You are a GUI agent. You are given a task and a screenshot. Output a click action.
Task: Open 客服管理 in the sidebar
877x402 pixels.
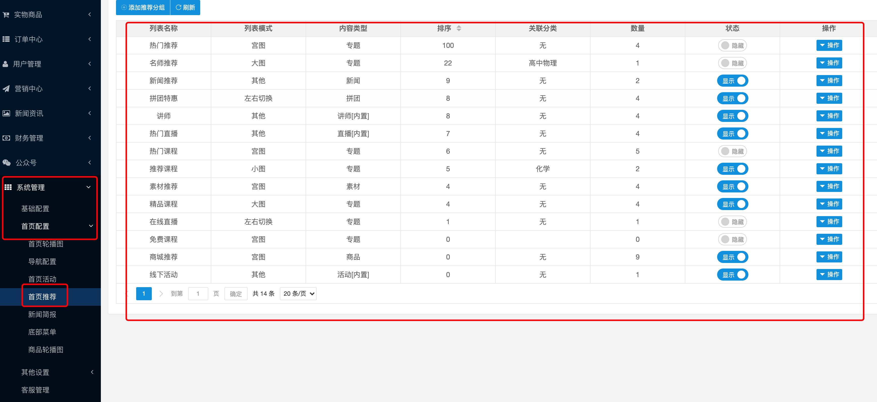point(35,390)
